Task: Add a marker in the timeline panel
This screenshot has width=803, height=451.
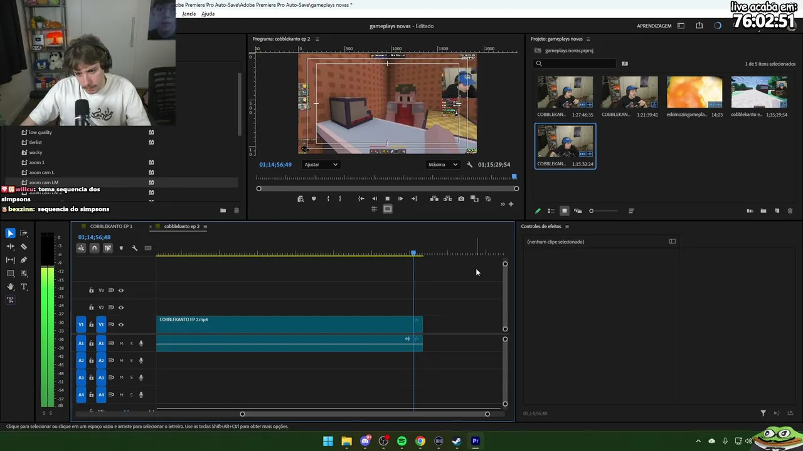Action: (121, 248)
